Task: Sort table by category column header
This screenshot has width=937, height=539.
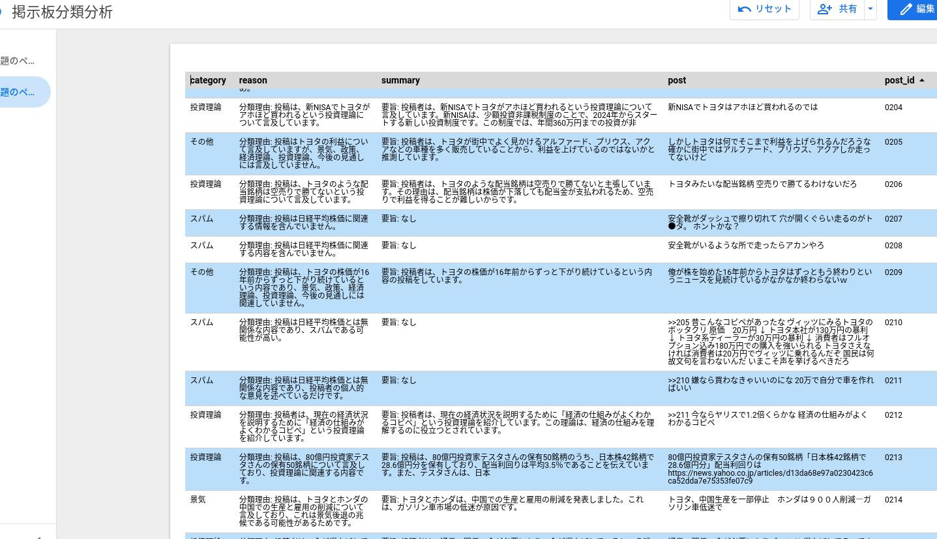Action: pyautogui.click(x=208, y=80)
